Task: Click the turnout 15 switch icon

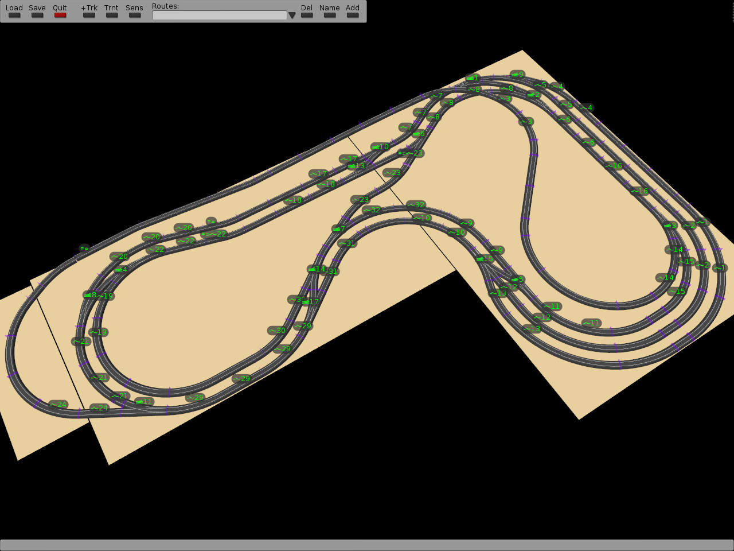Action: (x=485, y=259)
